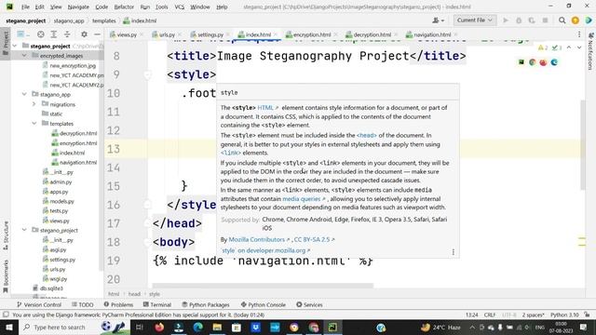Screen dimensions: 596x335
Task: Collapse the encrypted_images folder
Action: click(24, 56)
